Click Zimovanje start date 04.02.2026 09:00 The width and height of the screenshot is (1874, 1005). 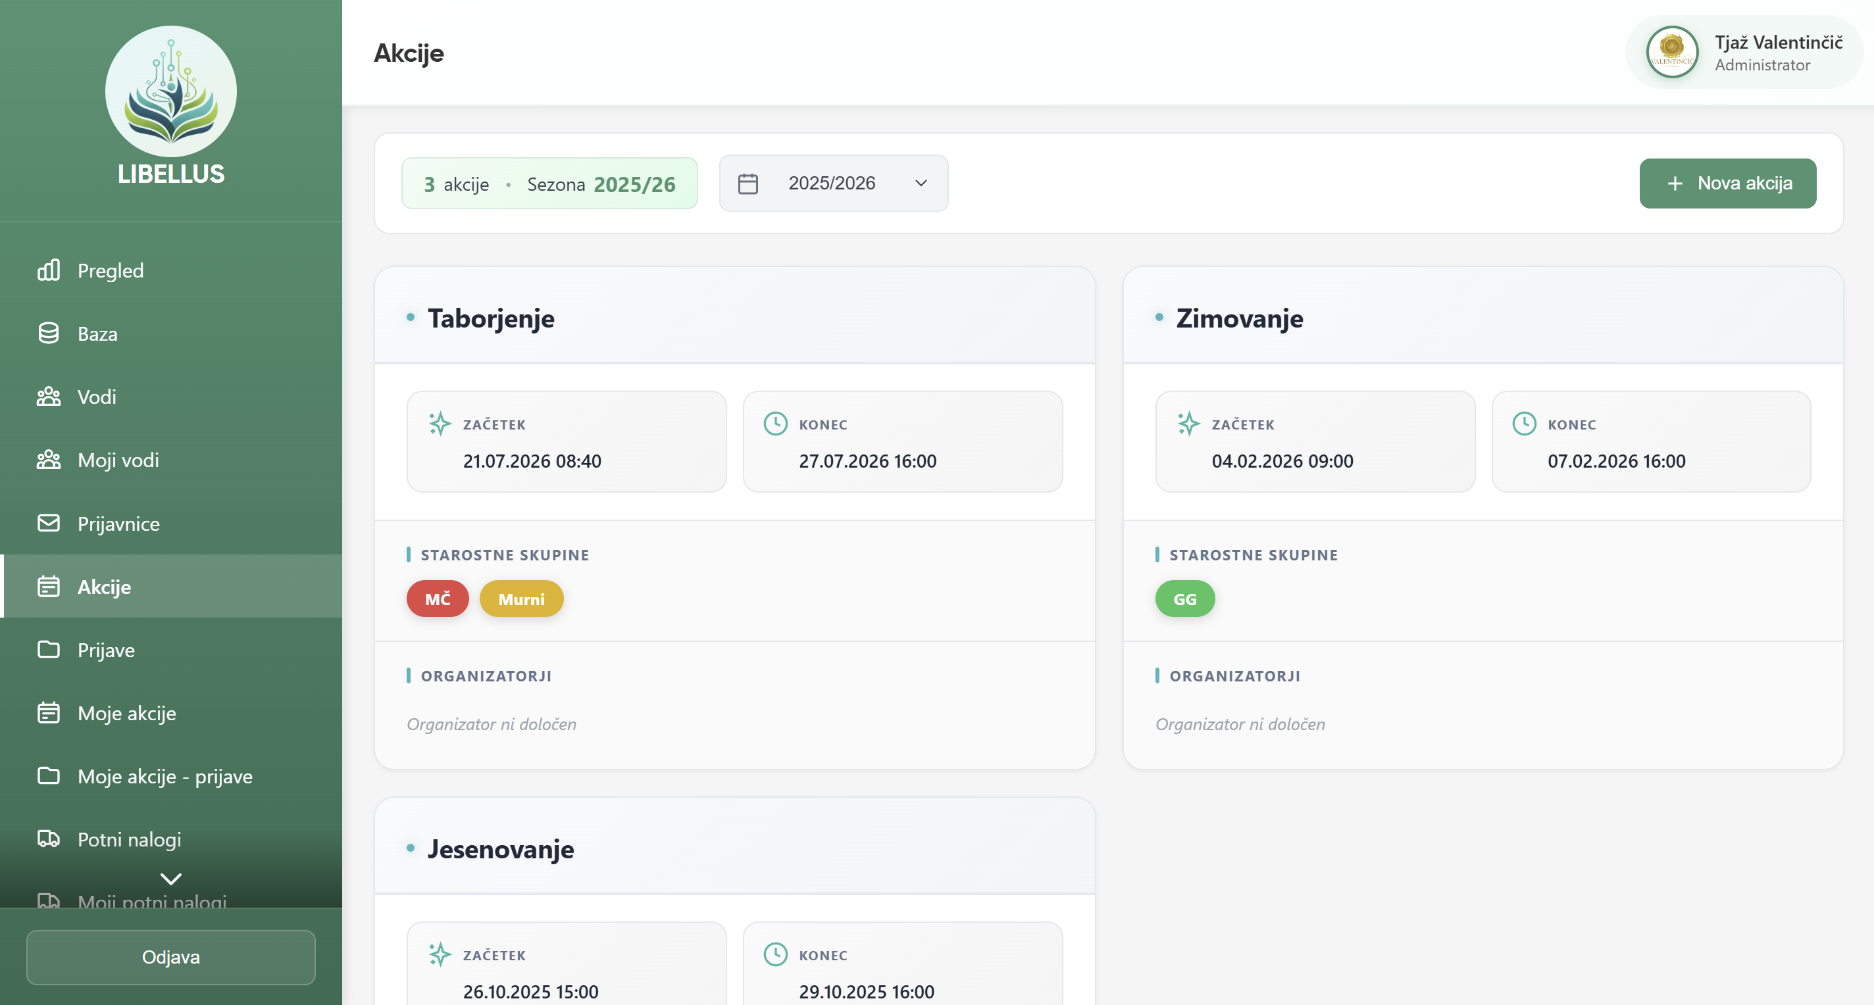click(1282, 461)
